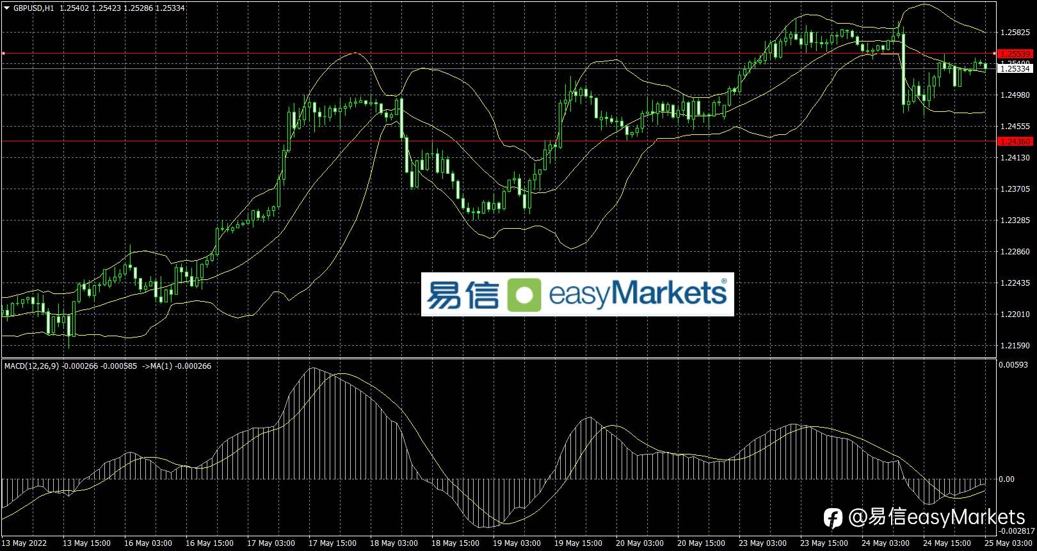
Task: Click the 17 May 15:00 time label
Action: click(332, 543)
